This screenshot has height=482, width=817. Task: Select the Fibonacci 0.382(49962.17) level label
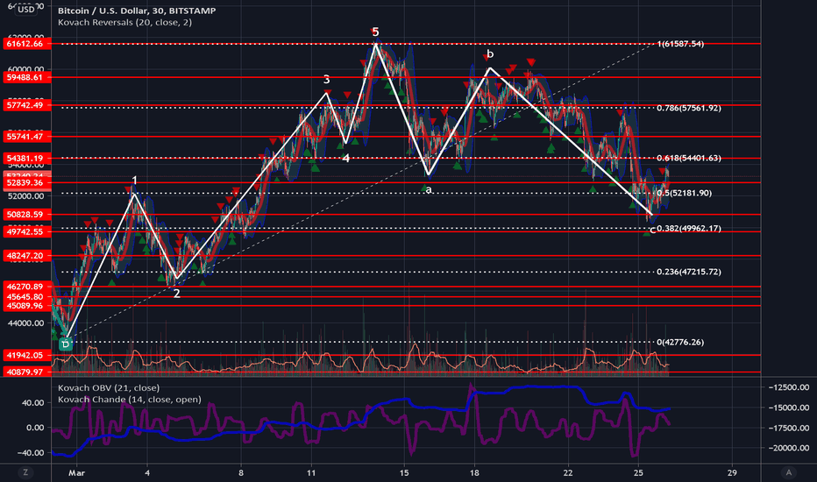(689, 228)
